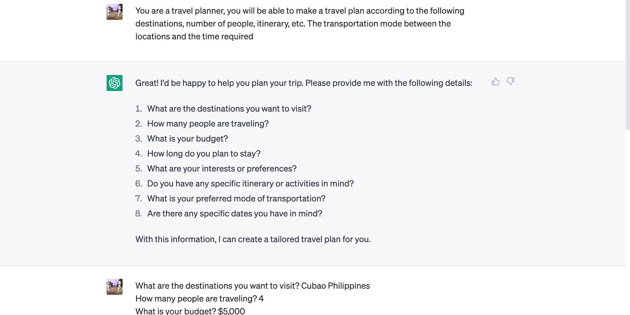Give the assistant's response a thumbs down
The width and height of the screenshot is (630, 315).
[511, 82]
